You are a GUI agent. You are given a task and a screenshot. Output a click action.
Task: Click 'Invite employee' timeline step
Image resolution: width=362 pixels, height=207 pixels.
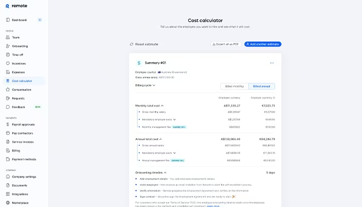(x=149, y=185)
